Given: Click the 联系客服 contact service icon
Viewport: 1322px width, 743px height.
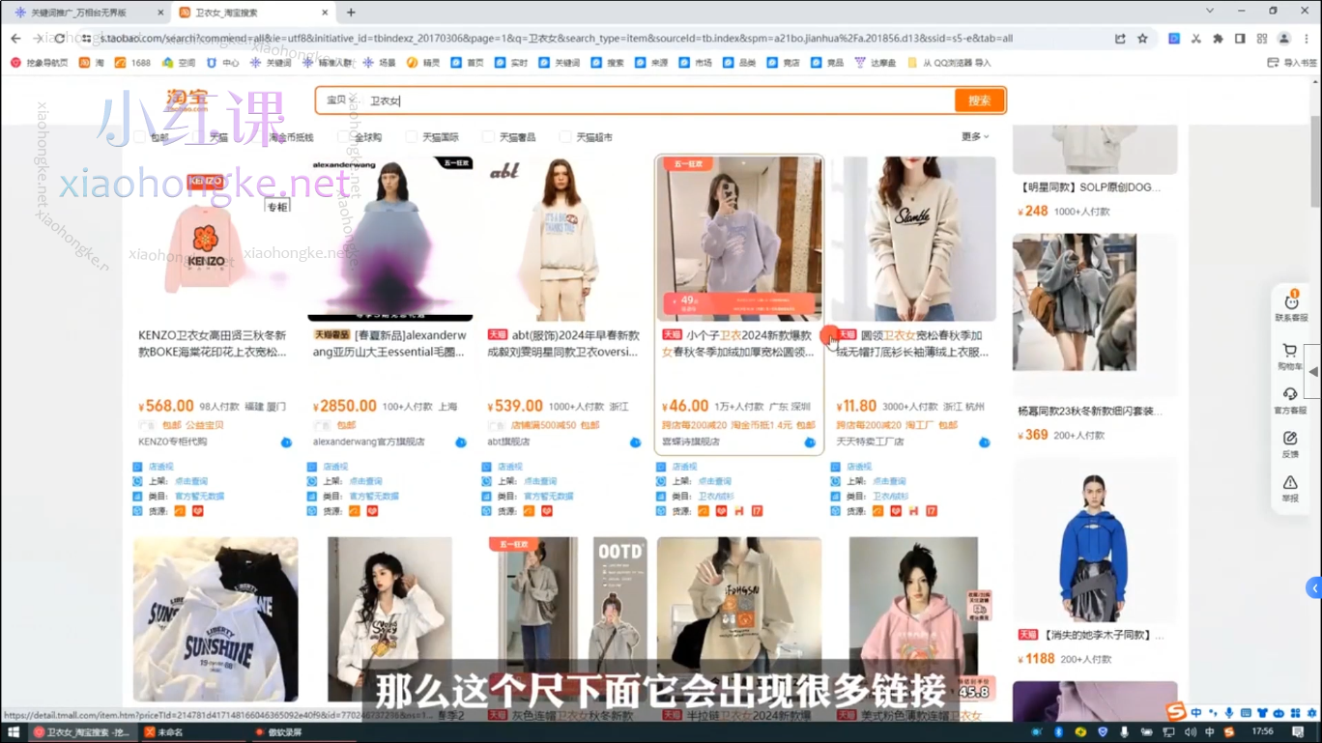Looking at the screenshot, I should tap(1290, 302).
